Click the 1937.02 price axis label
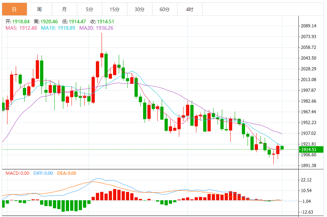327x217 pixels. click(x=308, y=133)
